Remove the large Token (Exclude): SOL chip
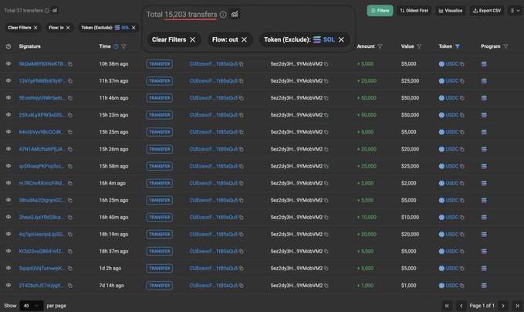Image resolution: width=524 pixels, height=312 pixels. (341, 39)
